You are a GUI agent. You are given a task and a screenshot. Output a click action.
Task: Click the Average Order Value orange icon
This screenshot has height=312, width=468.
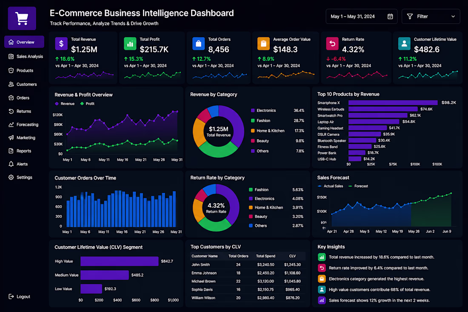[x=263, y=43]
